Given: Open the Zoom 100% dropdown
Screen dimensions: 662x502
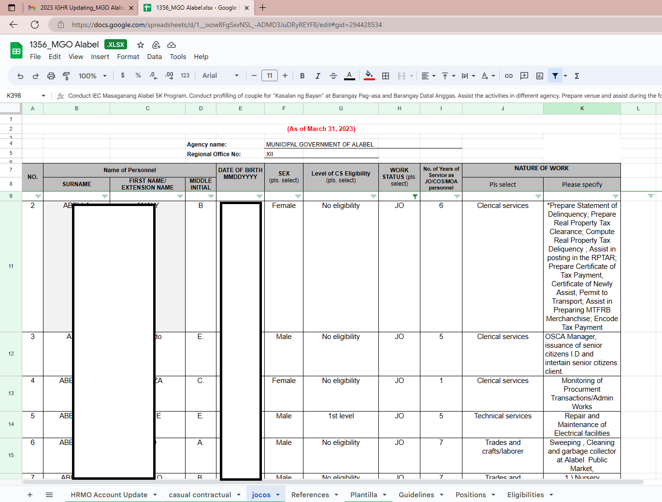Looking at the screenshot, I should (x=93, y=76).
